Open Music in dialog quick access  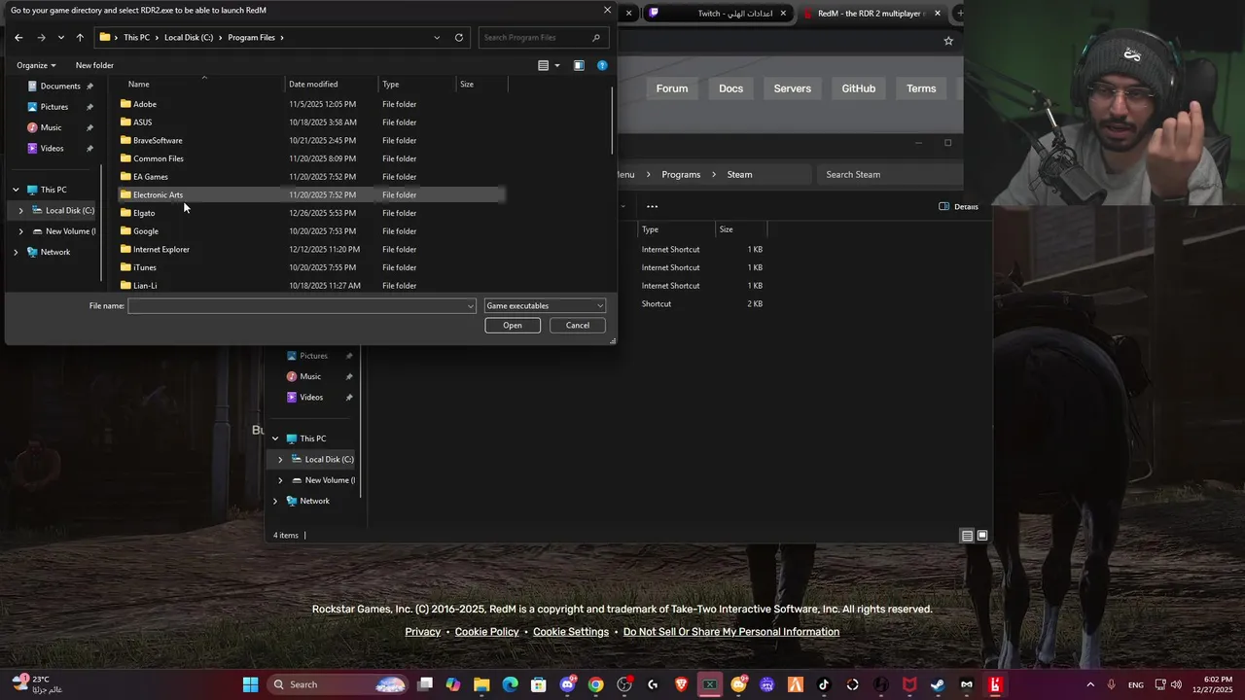click(x=51, y=127)
